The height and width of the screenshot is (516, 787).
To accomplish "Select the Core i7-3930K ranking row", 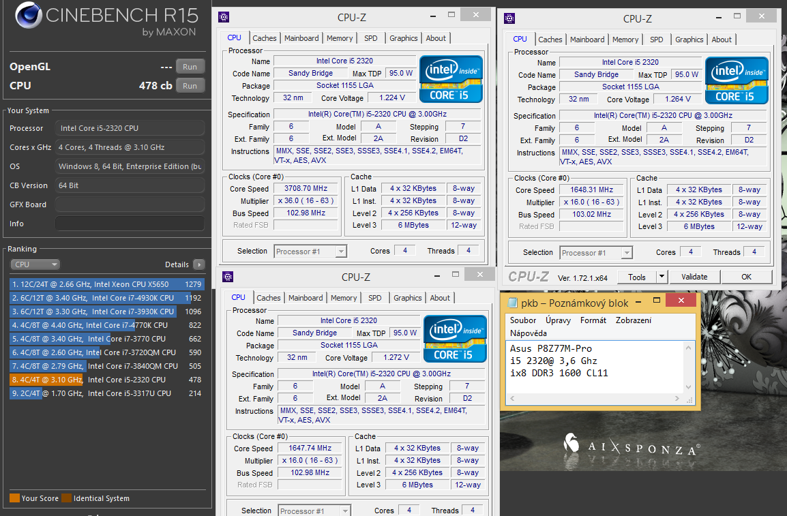I will (107, 312).
